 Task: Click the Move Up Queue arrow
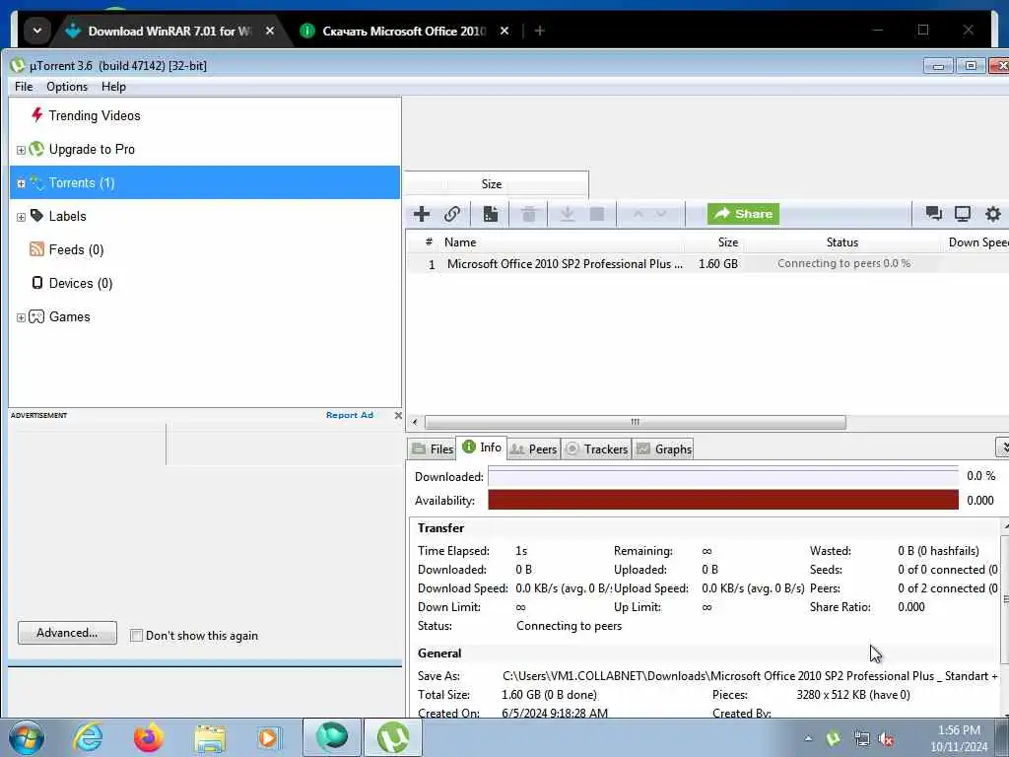tap(638, 214)
